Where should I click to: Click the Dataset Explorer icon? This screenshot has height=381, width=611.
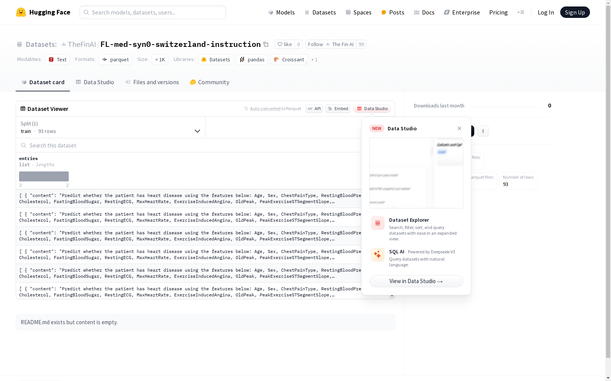378,223
